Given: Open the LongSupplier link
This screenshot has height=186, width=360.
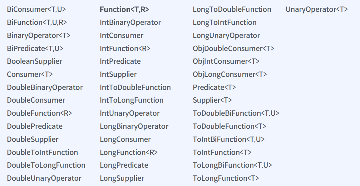Looking at the screenshot, I should 122,178.
